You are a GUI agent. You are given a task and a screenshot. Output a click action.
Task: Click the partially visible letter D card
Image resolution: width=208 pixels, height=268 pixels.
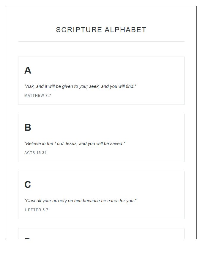(x=101, y=234)
